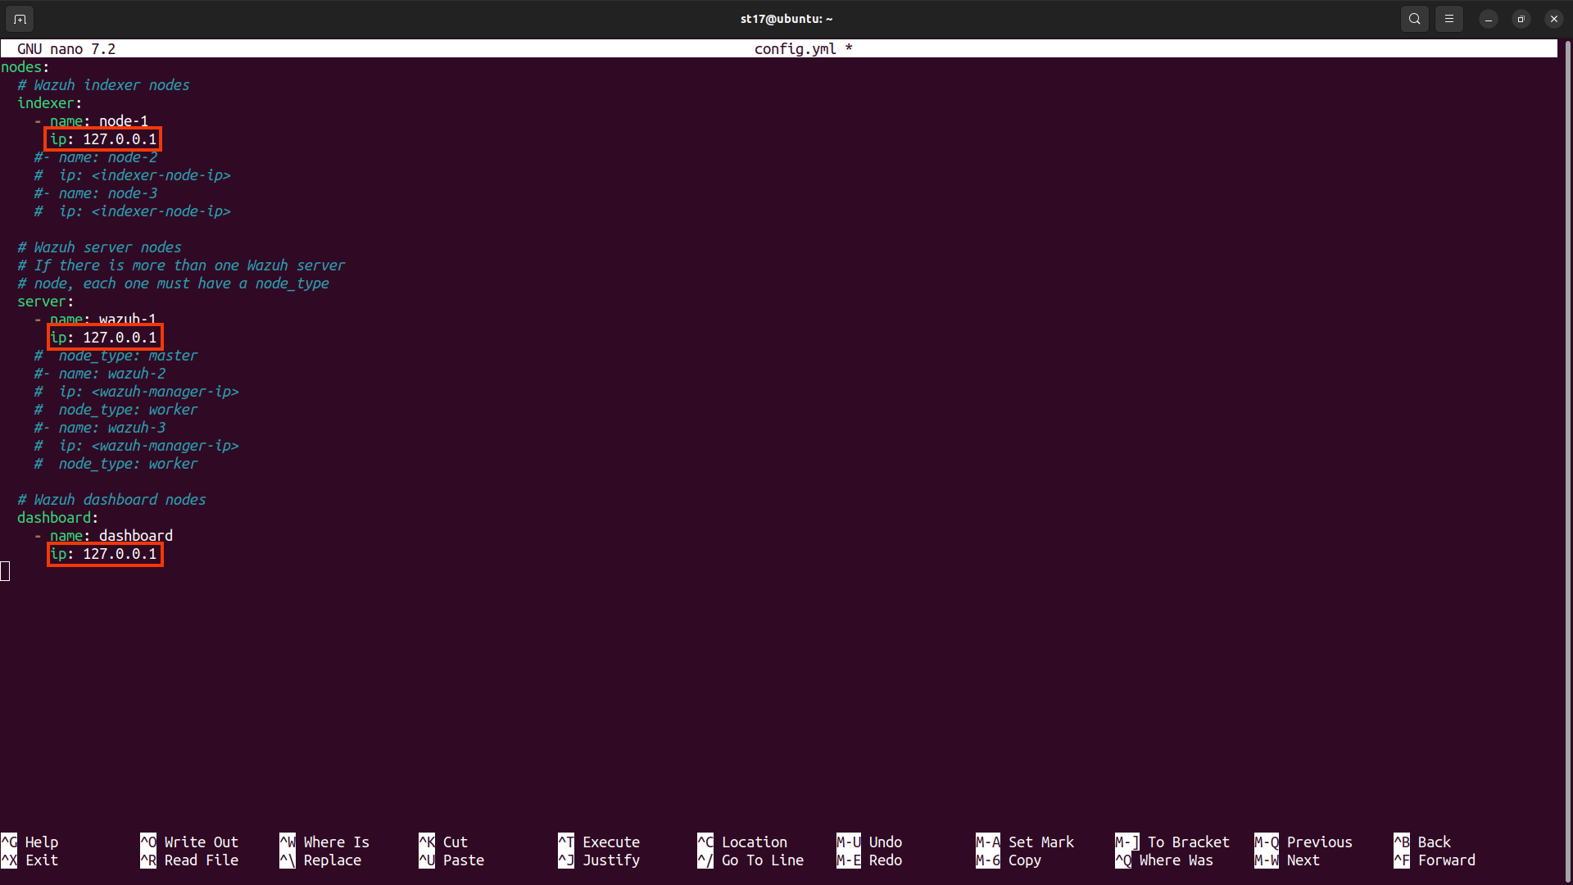The width and height of the screenshot is (1573, 885).
Task: Click the M-U Undo shortcut
Action: [x=869, y=842]
